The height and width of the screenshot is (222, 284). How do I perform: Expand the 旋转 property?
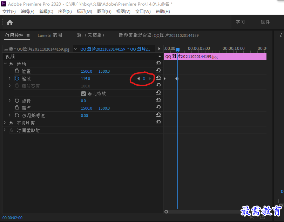click(x=9, y=100)
